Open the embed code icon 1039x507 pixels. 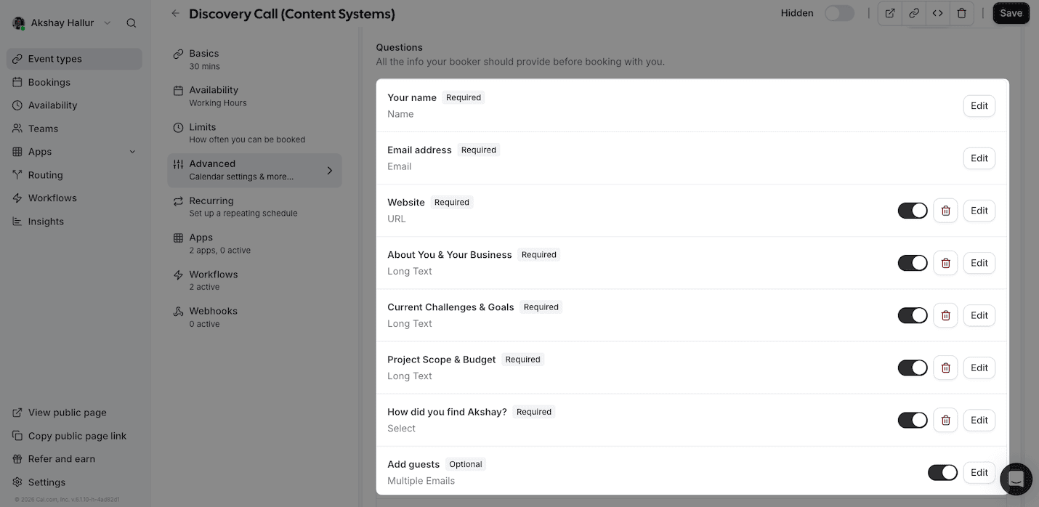[938, 13]
